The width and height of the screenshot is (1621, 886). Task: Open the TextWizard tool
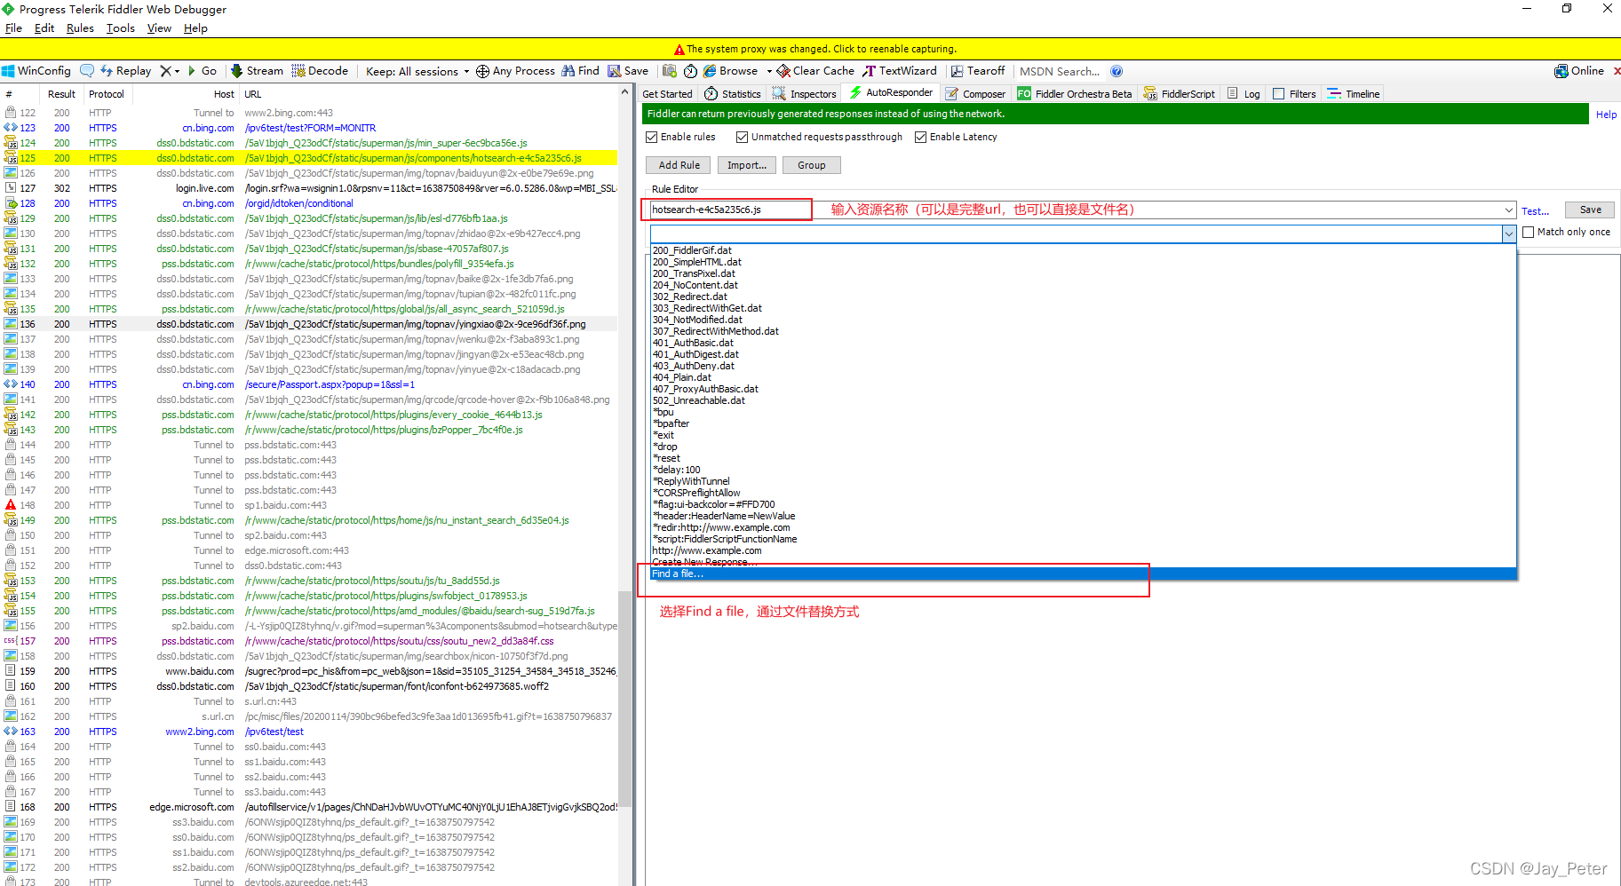[900, 71]
